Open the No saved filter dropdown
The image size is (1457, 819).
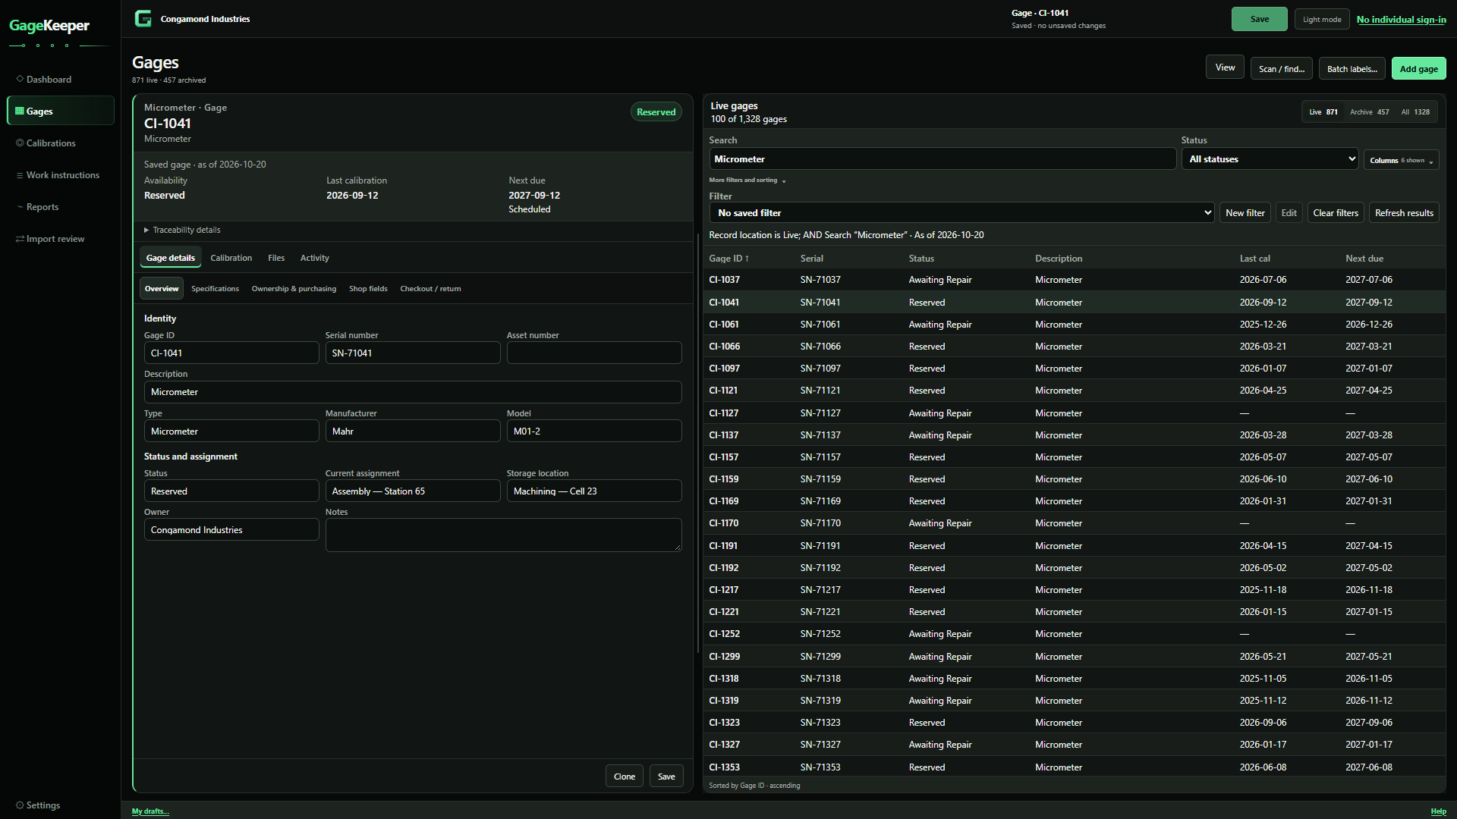(x=961, y=212)
